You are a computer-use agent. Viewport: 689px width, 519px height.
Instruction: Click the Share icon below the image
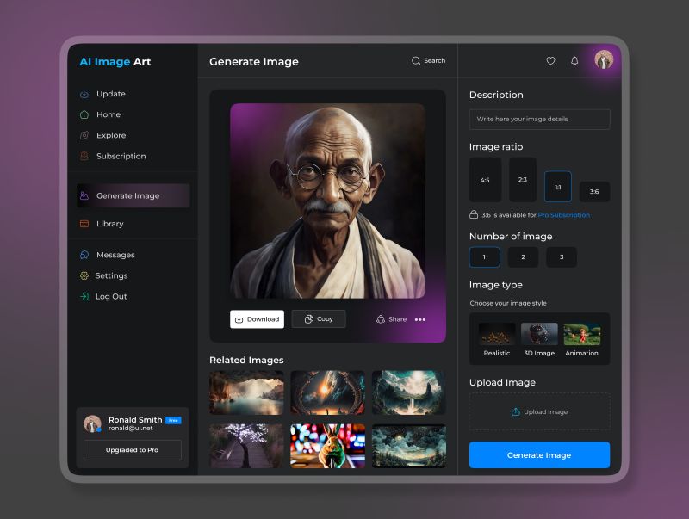point(381,319)
